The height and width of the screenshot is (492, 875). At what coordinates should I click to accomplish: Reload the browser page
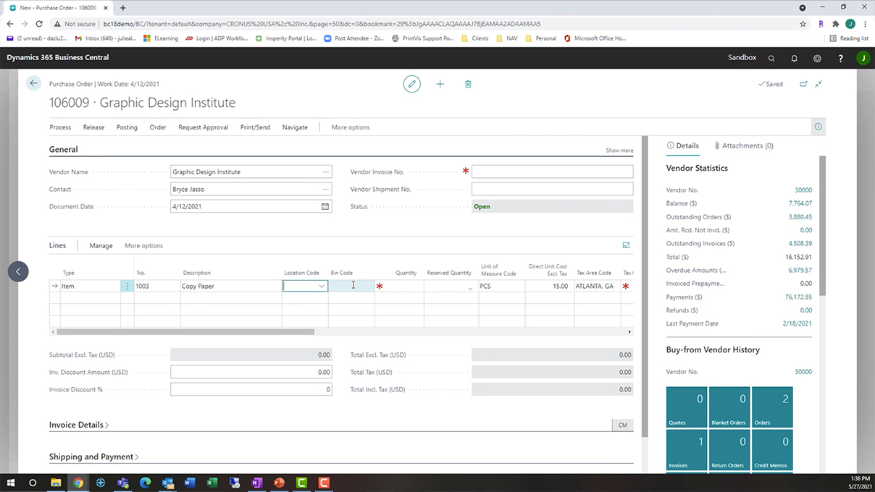click(x=38, y=24)
